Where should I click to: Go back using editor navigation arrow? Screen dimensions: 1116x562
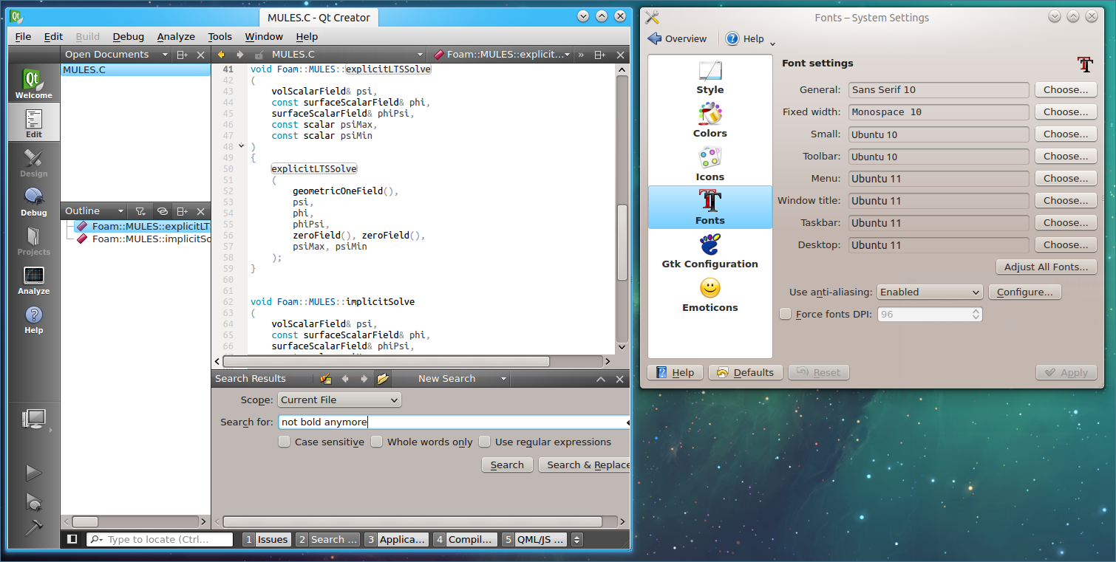tap(220, 55)
